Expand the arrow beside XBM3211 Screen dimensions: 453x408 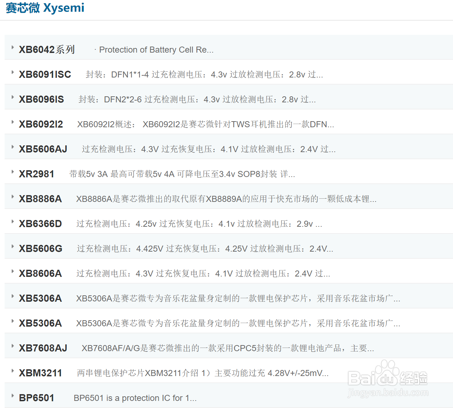coord(12,371)
